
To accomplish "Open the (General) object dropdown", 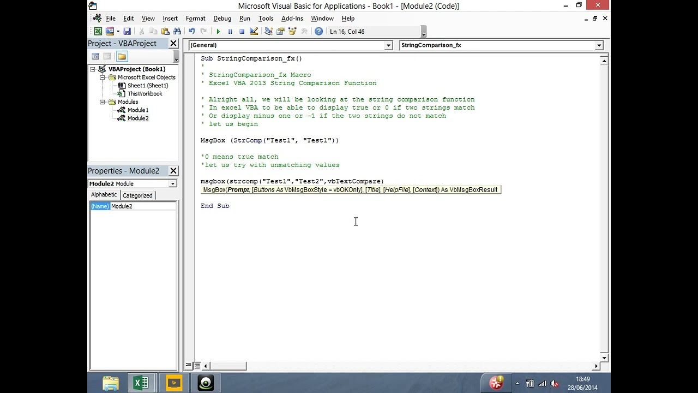I will [388, 45].
